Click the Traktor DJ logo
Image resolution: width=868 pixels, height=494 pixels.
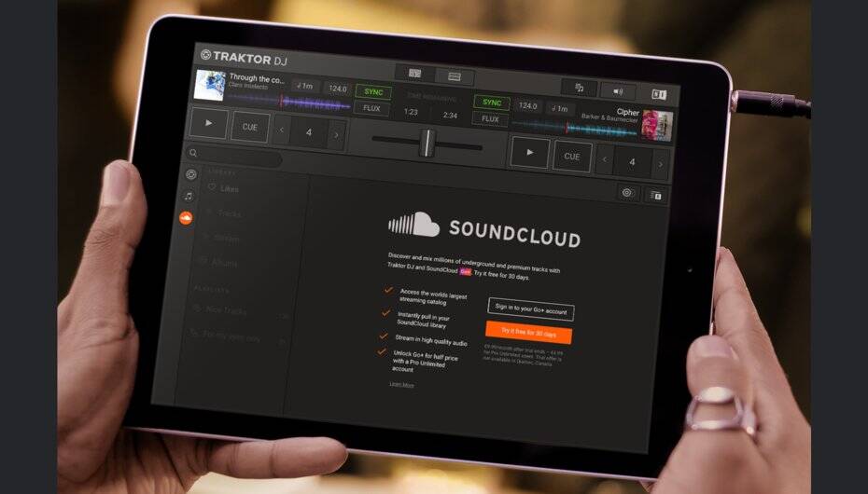coord(245,58)
